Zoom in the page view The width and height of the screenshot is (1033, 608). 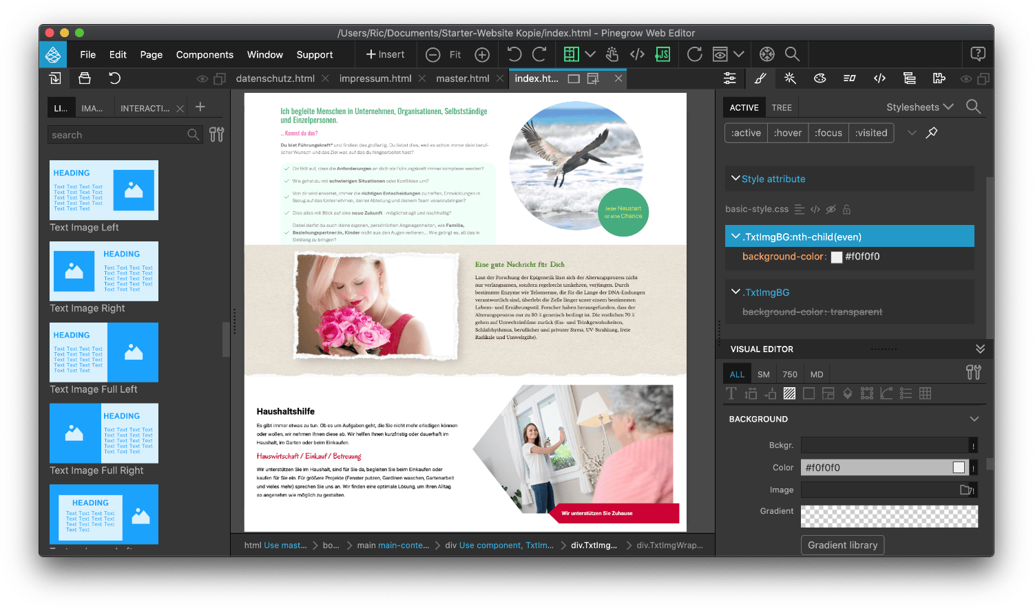tap(482, 54)
